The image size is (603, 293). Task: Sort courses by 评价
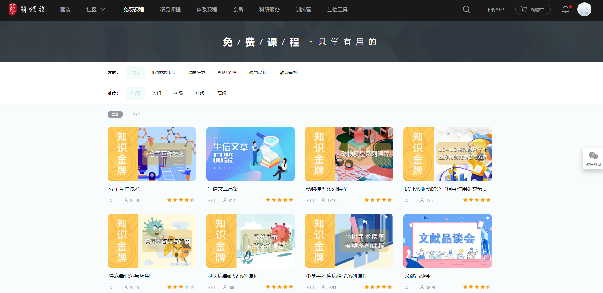[136, 114]
